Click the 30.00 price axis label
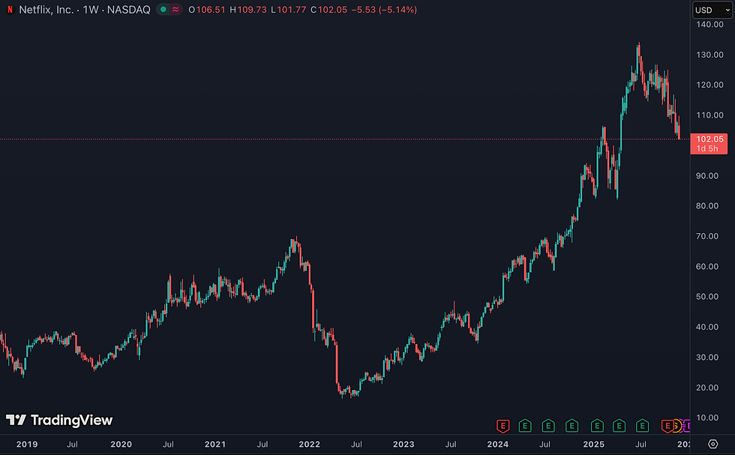This screenshot has width=735, height=455. point(707,357)
